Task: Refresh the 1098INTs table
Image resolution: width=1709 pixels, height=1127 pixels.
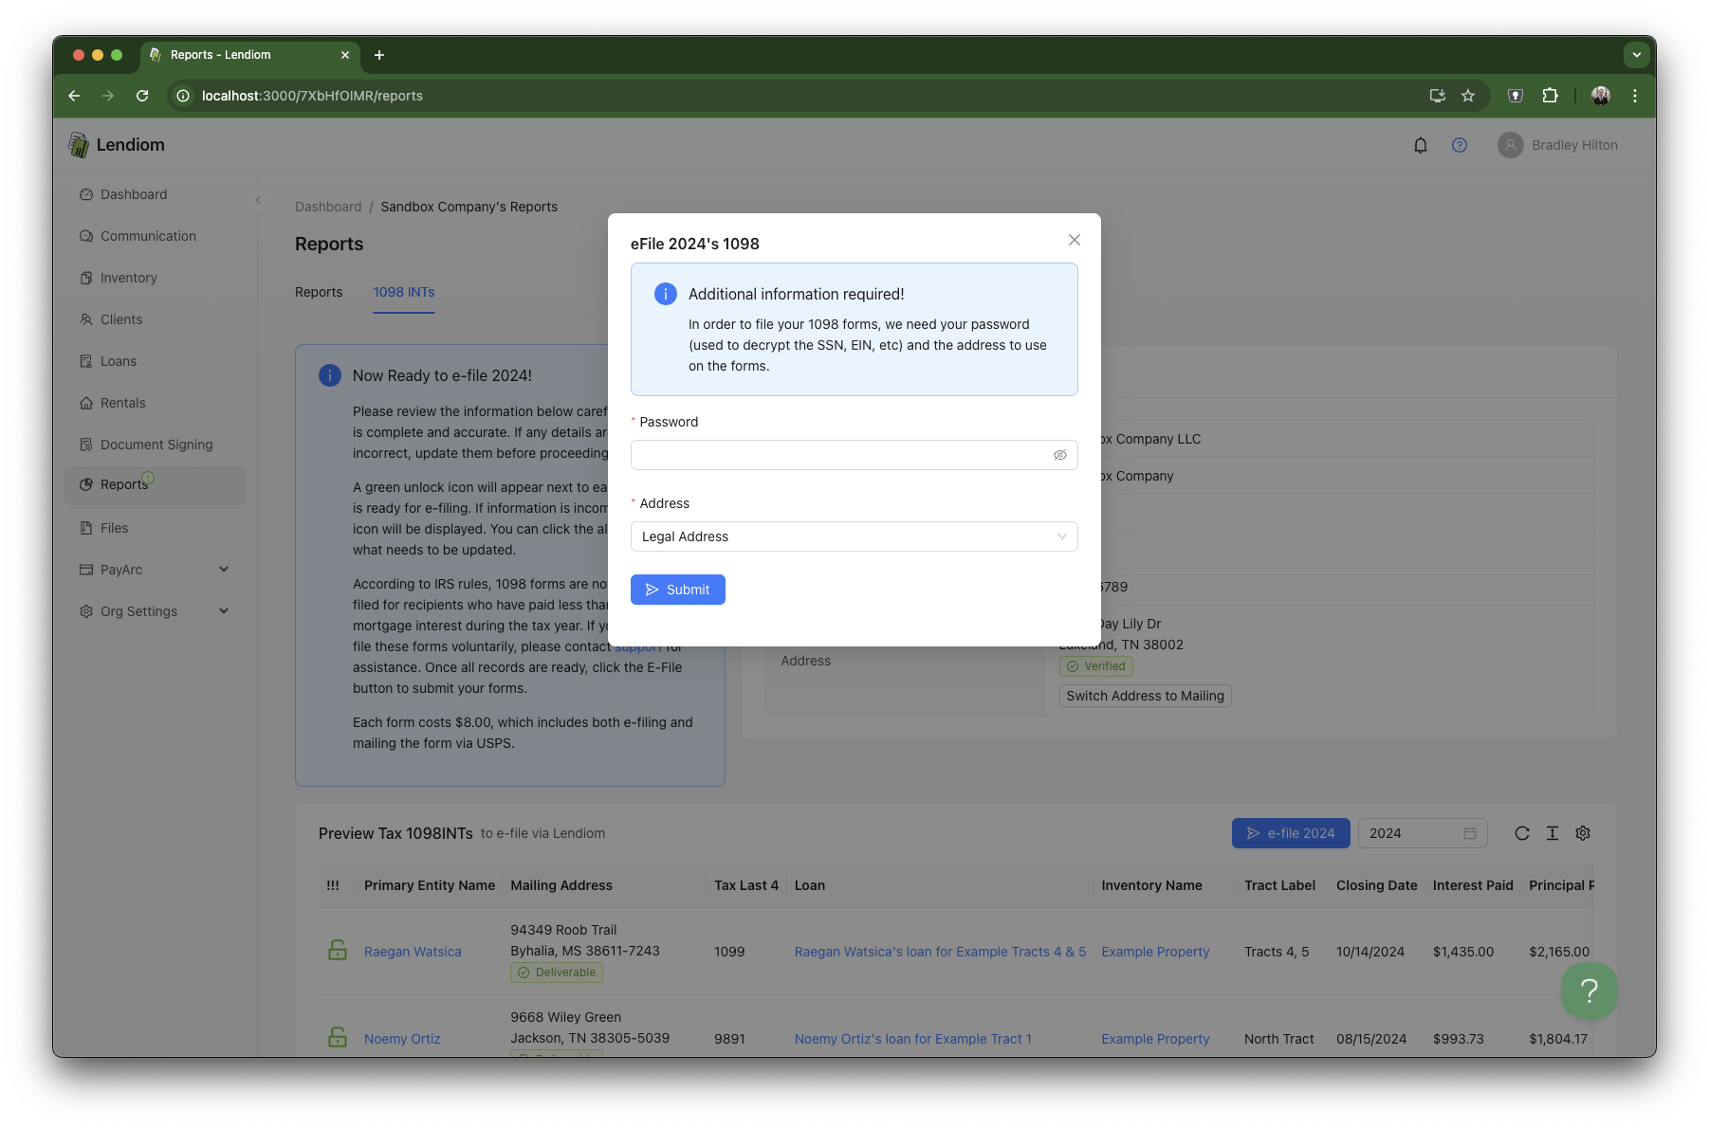Action: tap(1521, 833)
